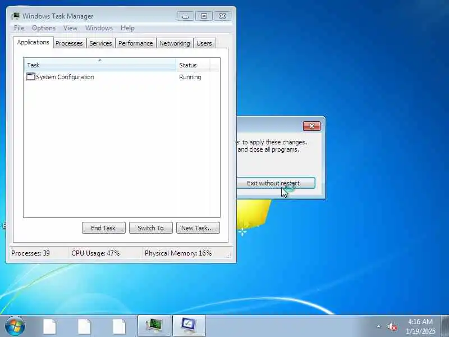The image size is (449, 337).
Task: Click the Task Manager title bar icon
Action: pos(16,16)
